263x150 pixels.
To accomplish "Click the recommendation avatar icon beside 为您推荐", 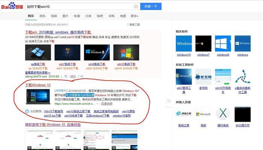I will (x=27, y=111).
